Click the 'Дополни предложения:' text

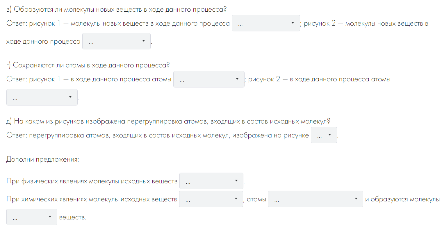pos(42,160)
